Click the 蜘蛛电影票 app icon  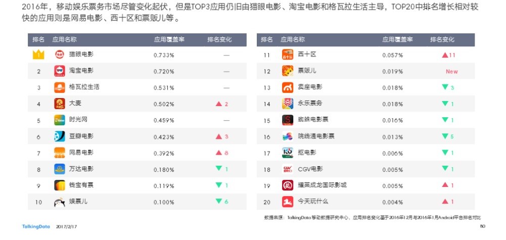pyautogui.click(x=288, y=120)
